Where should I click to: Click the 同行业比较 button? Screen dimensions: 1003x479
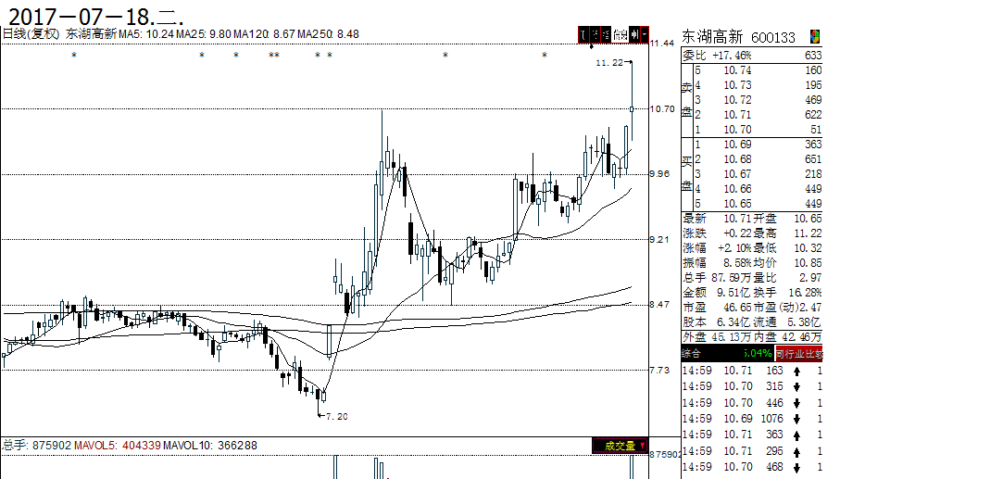coord(799,353)
